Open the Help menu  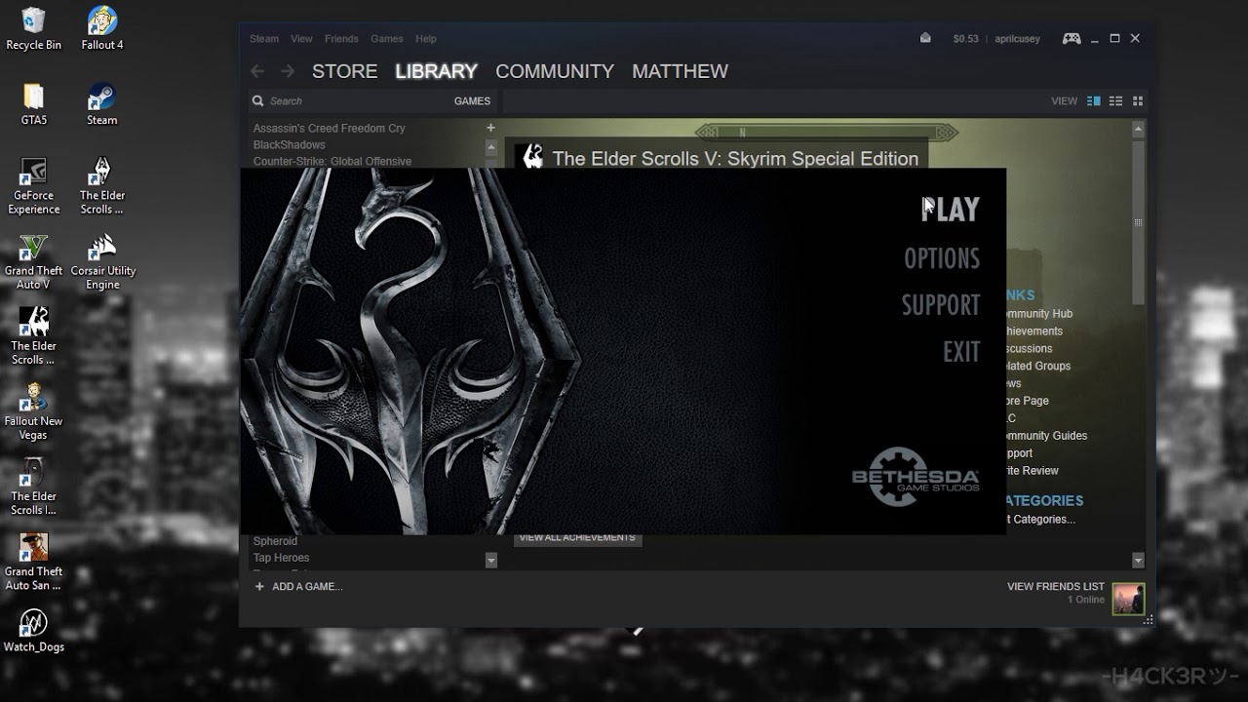pyautogui.click(x=426, y=39)
